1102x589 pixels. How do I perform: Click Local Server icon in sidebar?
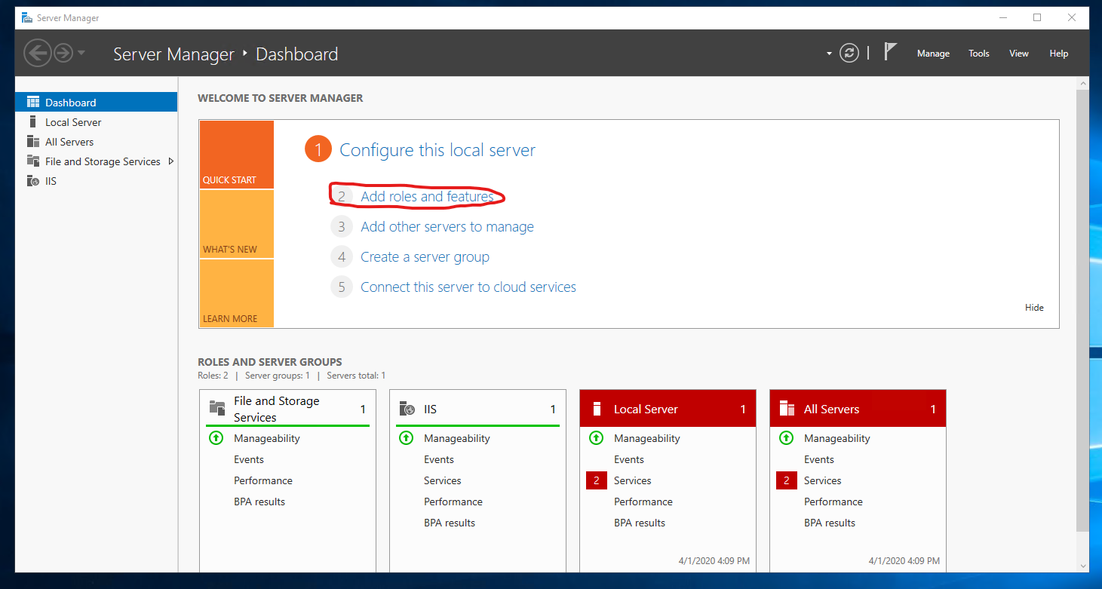pos(32,121)
